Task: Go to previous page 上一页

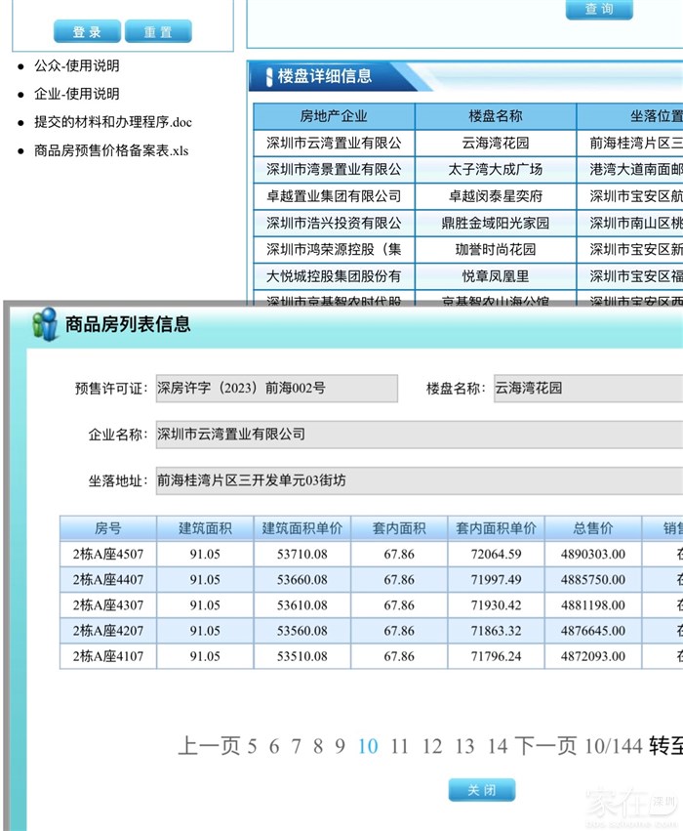Action: (209, 747)
